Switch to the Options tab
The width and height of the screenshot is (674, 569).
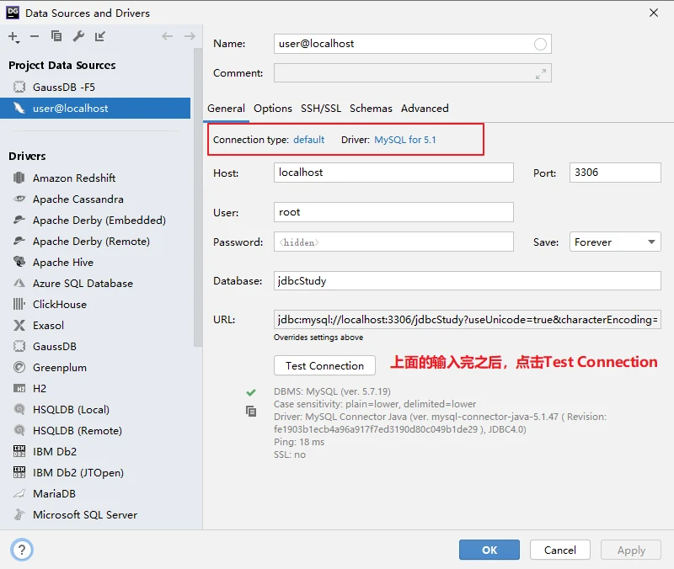coord(273,109)
